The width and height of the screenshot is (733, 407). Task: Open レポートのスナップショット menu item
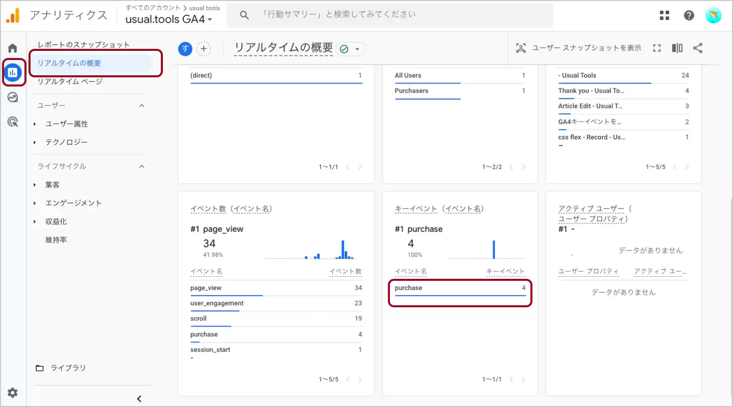[x=83, y=45]
